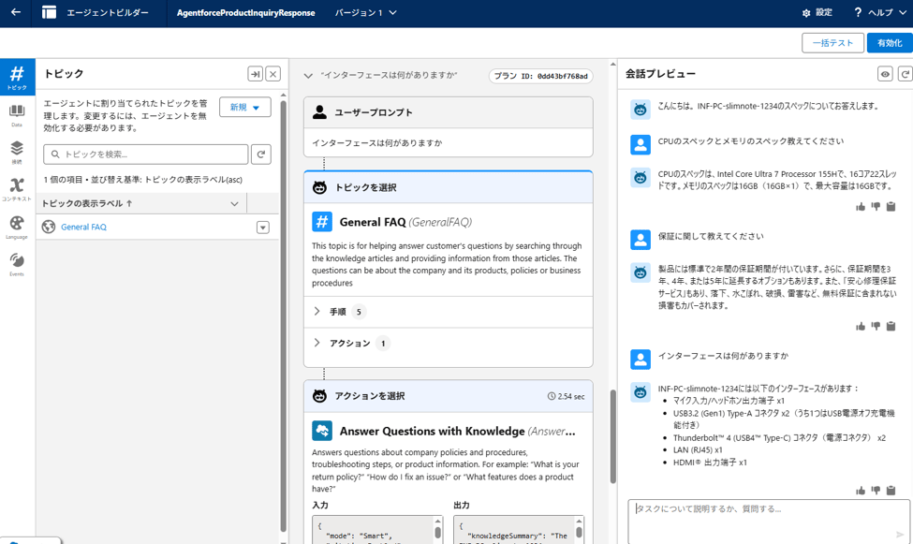Go back using the top-left arrow
Screen dimensions: 913x544
(16, 12)
